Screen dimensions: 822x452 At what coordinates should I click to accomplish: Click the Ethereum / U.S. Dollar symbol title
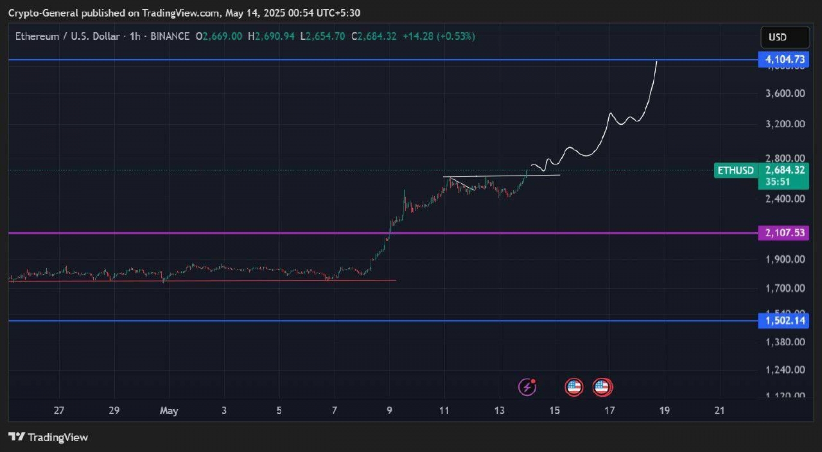pyautogui.click(x=67, y=36)
